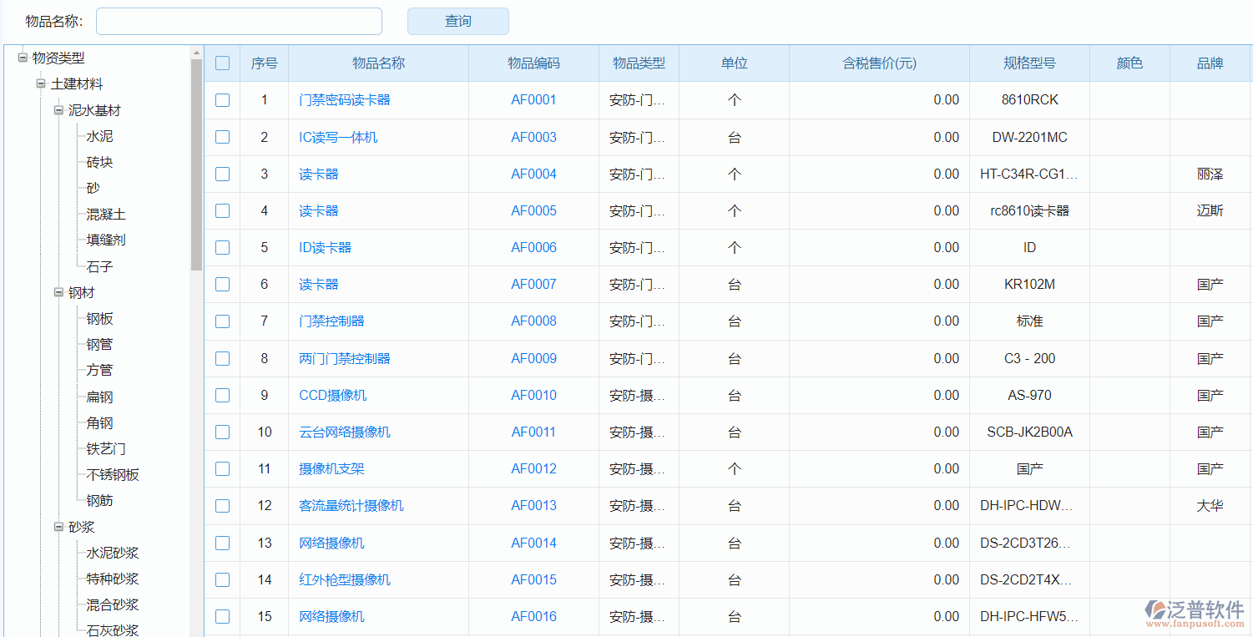Focus the 物品名称 search input field
This screenshot has height=637, width=1253.
tap(239, 21)
